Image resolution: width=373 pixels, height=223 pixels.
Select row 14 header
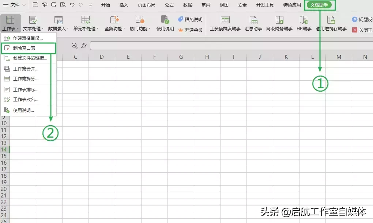pyautogui.click(x=4, y=149)
